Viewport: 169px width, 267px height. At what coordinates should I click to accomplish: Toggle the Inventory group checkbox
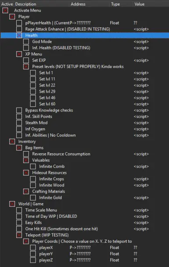12,141
